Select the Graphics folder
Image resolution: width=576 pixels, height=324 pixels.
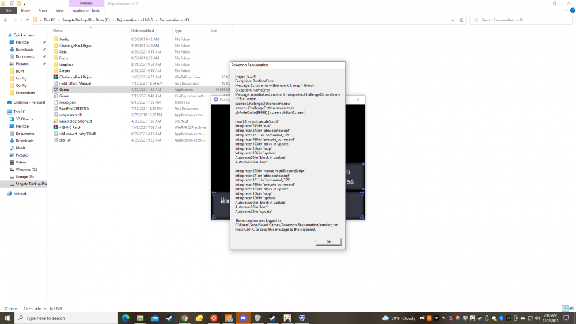[66, 64]
